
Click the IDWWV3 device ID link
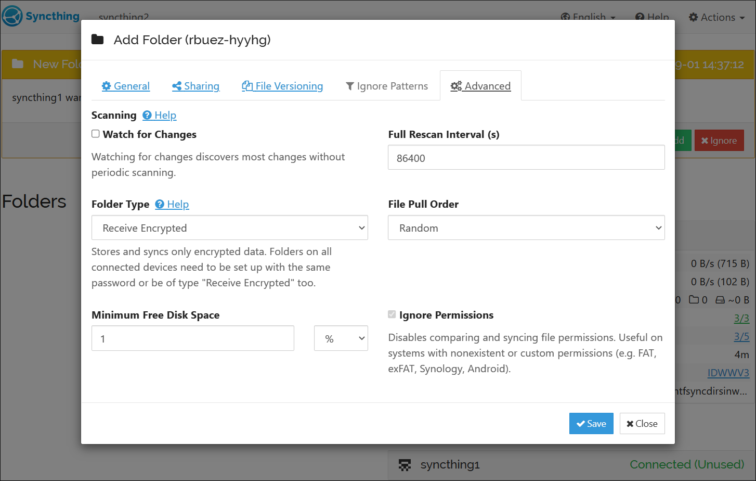728,373
